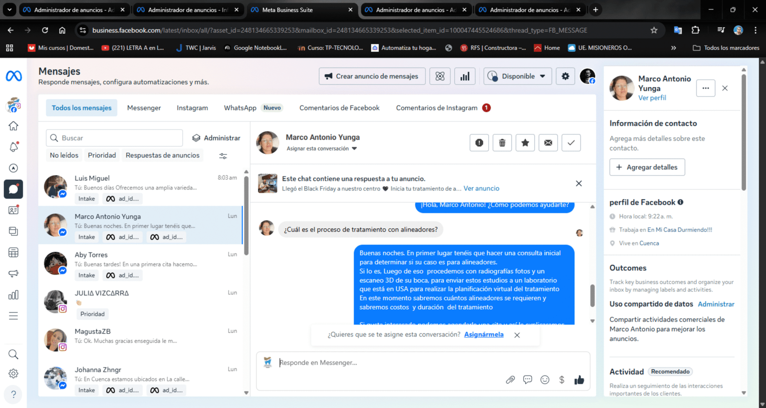Open inbox settings gear icon
Viewport: 766px width, 408px height.
click(x=565, y=76)
